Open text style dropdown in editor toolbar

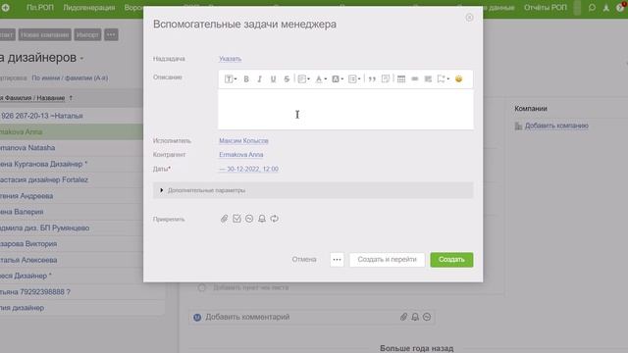click(x=230, y=78)
